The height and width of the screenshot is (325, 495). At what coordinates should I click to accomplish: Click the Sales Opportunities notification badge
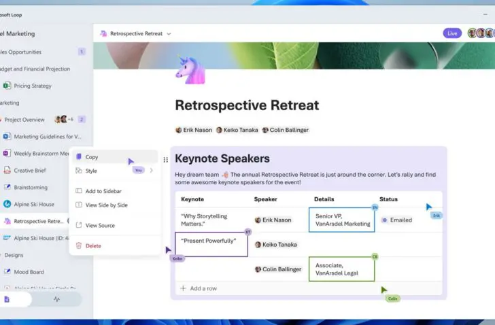(x=82, y=52)
